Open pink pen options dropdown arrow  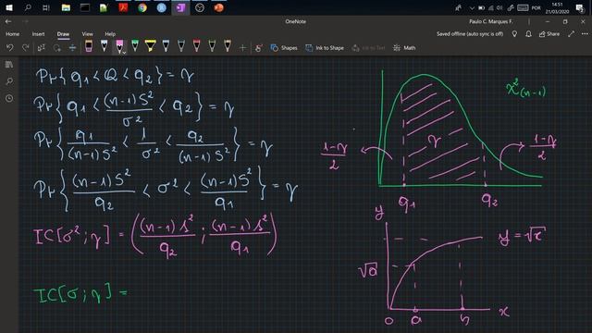pos(124,52)
